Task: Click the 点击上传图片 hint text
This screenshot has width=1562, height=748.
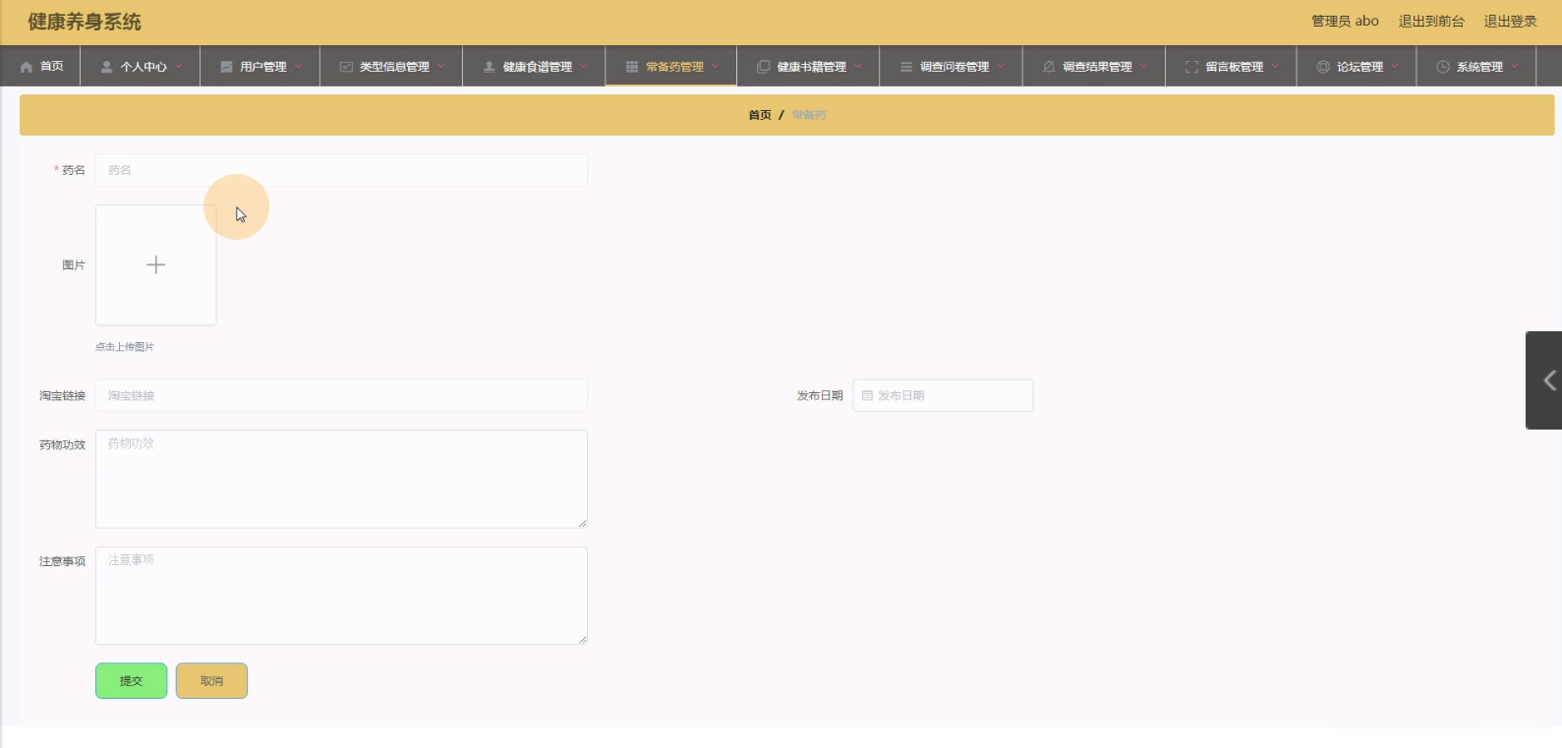Action: pyautogui.click(x=125, y=347)
